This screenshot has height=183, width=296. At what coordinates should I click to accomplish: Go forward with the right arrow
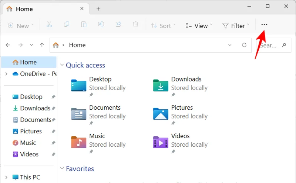pyautogui.click(x=20, y=45)
